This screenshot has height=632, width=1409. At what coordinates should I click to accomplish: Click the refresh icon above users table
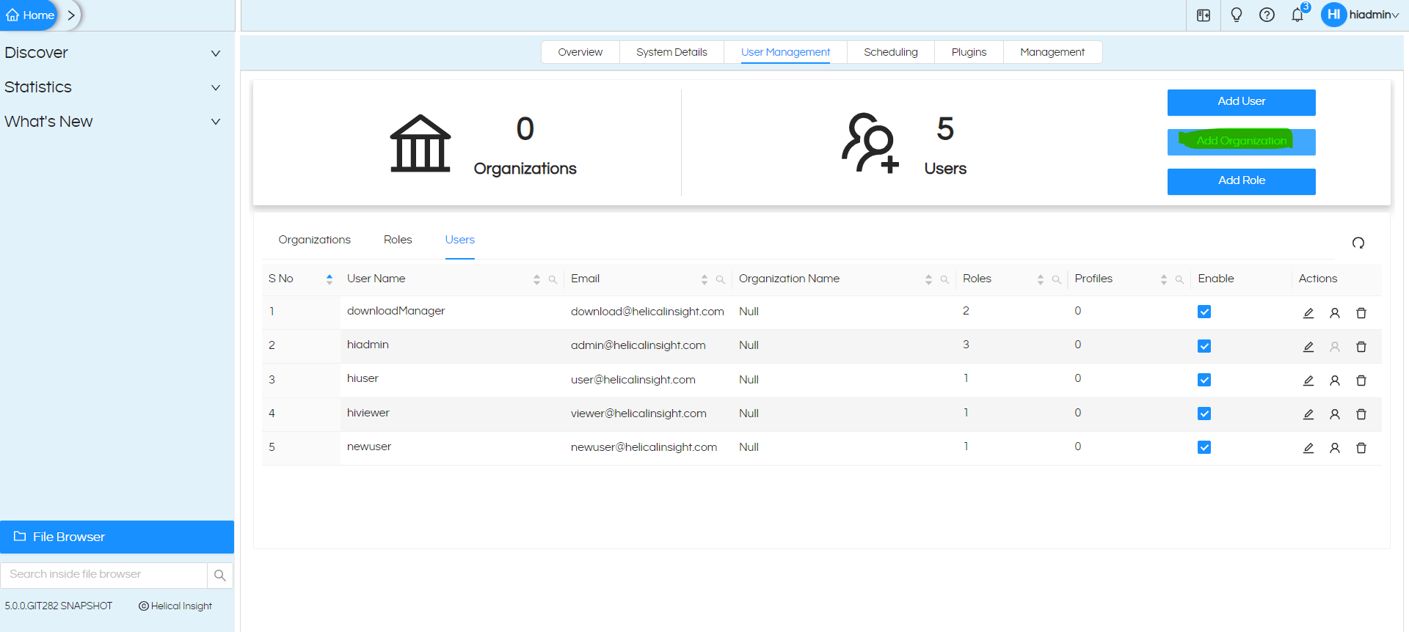(1358, 243)
